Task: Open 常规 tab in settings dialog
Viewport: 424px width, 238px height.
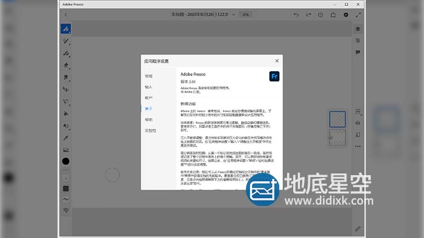Action: coord(148,76)
